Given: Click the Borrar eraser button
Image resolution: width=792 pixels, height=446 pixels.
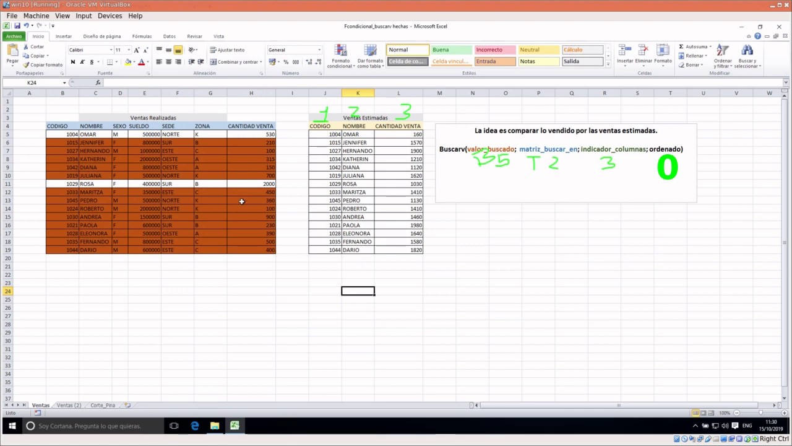Looking at the screenshot, I should [690, 64].
